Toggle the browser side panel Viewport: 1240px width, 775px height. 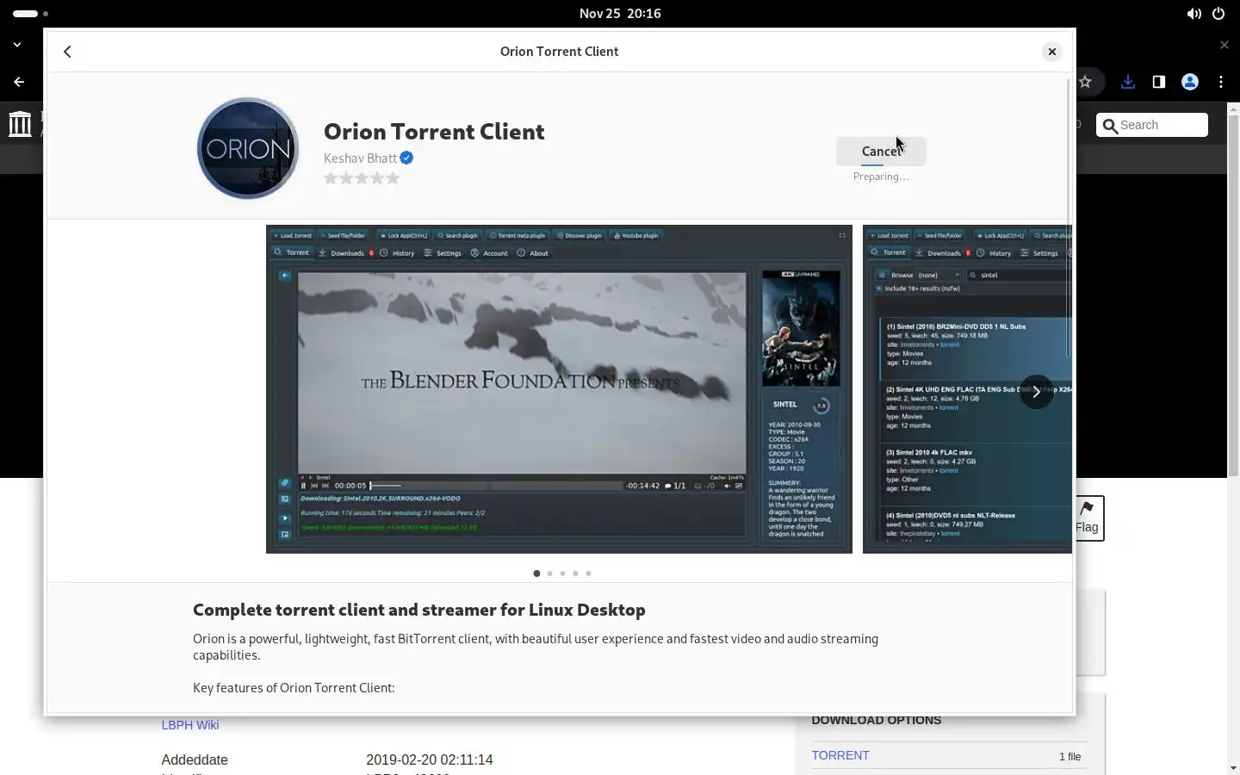coord(1159,82)
